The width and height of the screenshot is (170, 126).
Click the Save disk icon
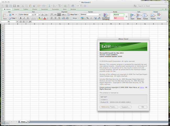click(x=14, y=6)
